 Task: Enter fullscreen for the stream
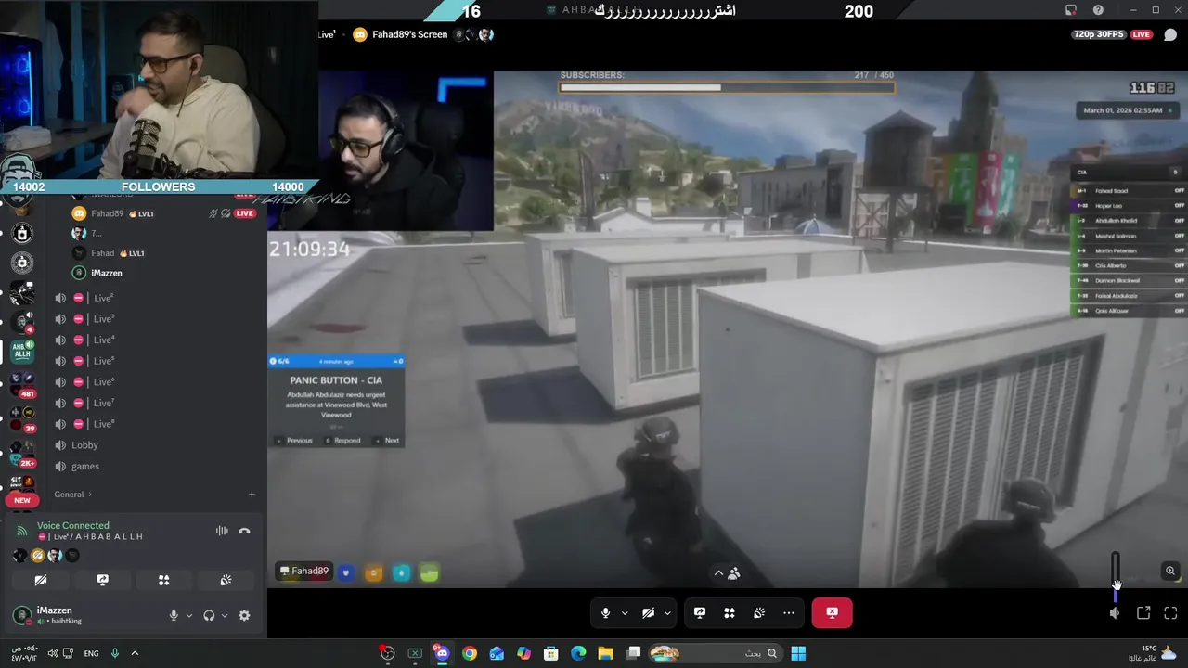[x=1170, y=612]
